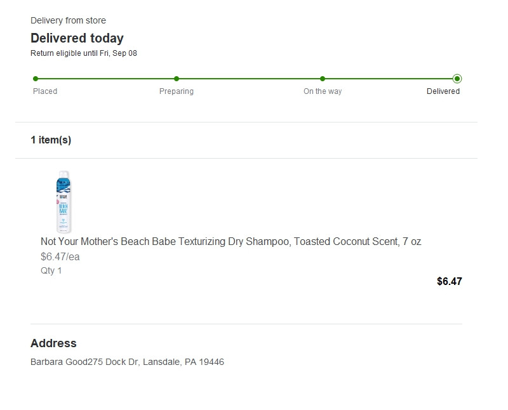
Task: Click the Placed progress dot
Action: coord(36,79)
